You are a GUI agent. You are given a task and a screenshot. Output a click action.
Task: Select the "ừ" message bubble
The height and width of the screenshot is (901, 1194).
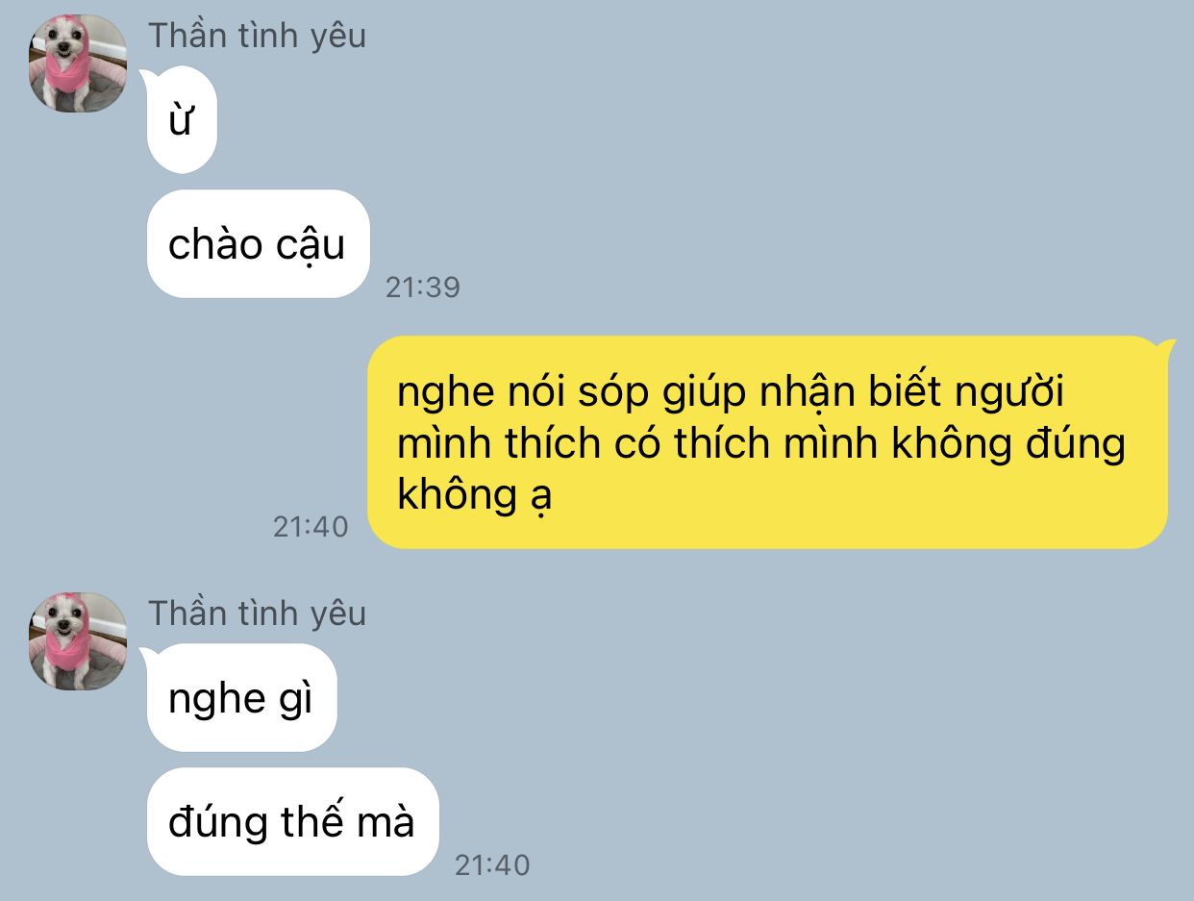(x=182, y=120)
